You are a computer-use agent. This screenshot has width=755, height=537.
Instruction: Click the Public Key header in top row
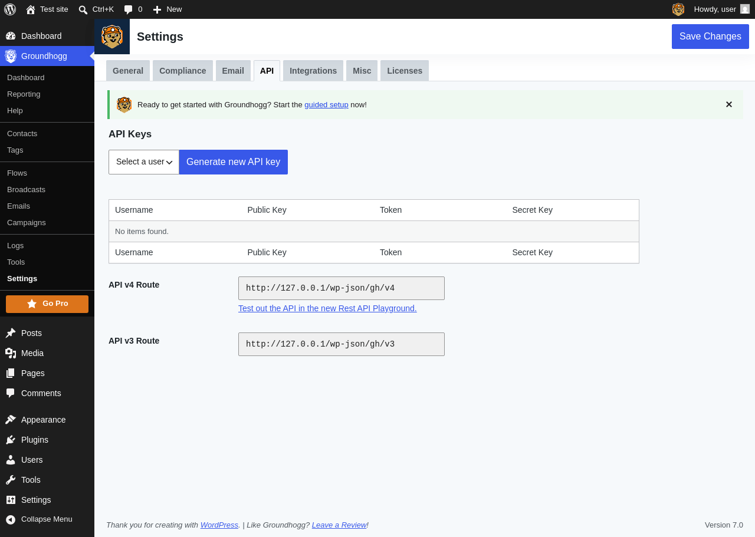tap(267, 210)
